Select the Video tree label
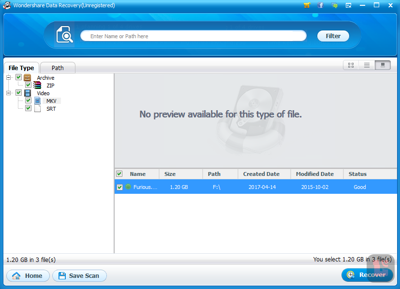This screenshot has height=289, width=400. 43,93
